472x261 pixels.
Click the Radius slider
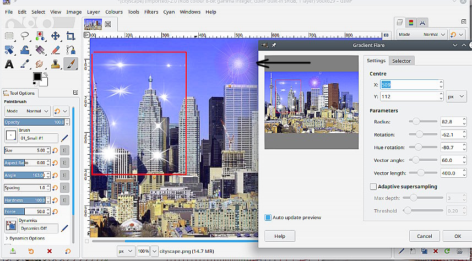click(x=422, y=122)
